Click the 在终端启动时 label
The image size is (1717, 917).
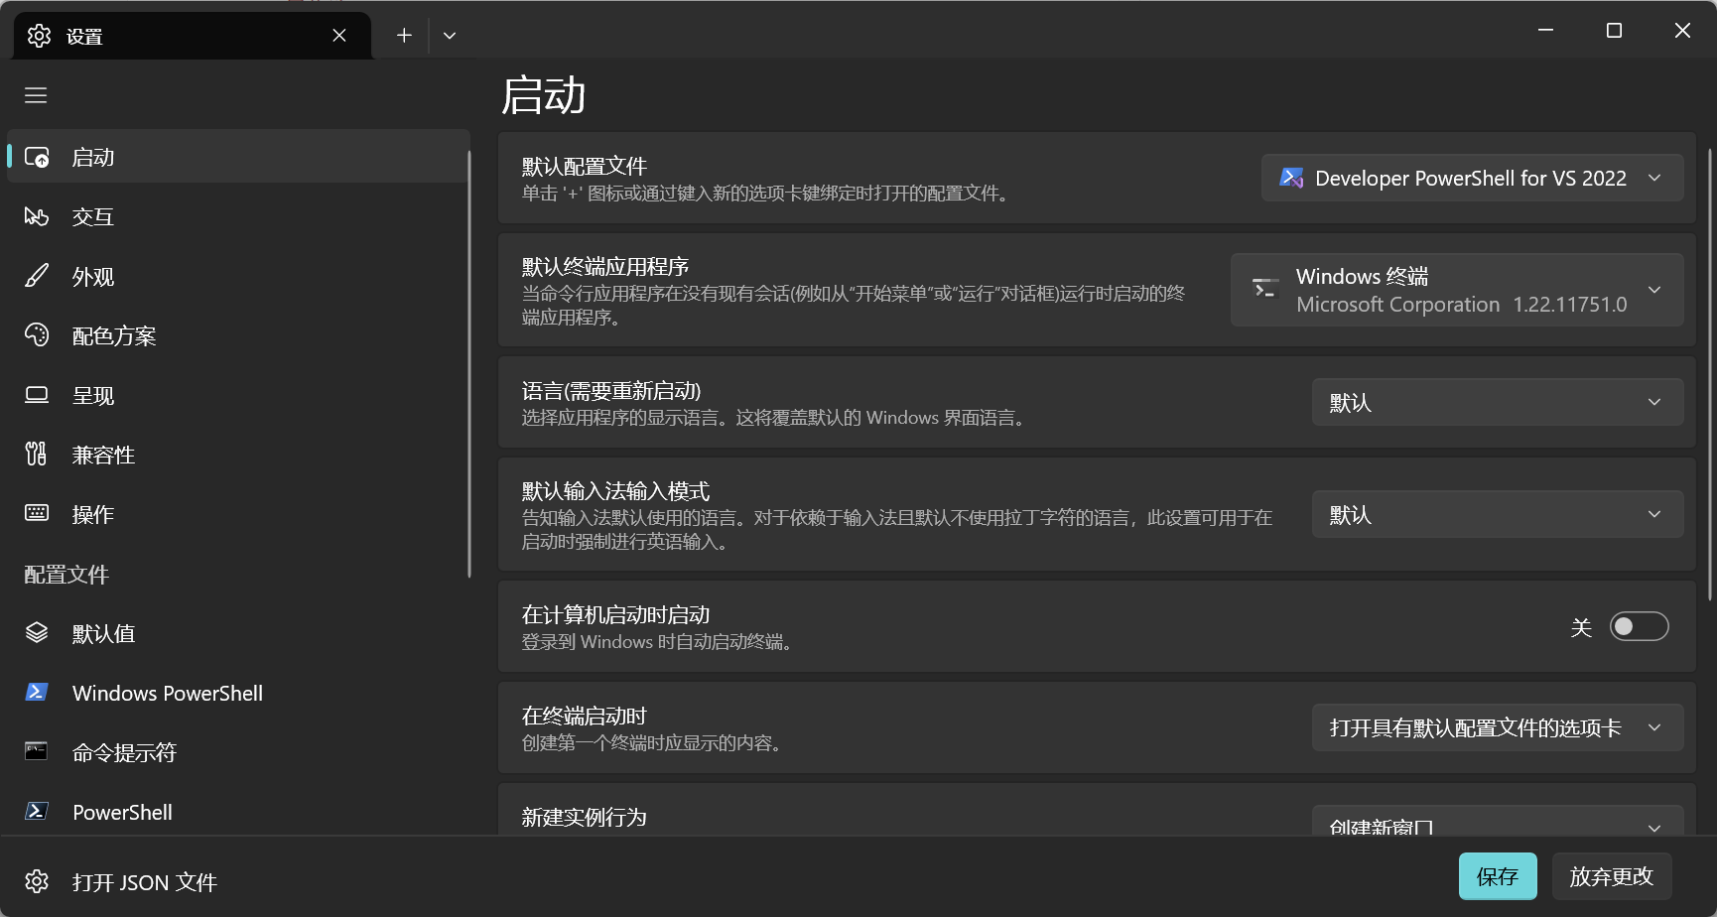pos(585,716)
